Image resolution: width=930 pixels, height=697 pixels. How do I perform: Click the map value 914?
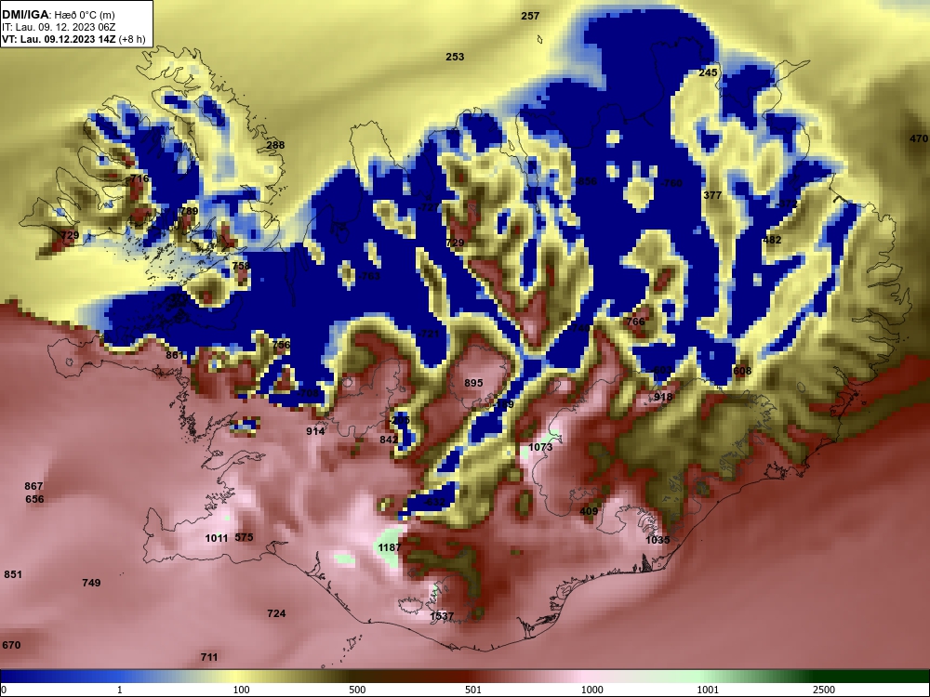coord(315,431)
